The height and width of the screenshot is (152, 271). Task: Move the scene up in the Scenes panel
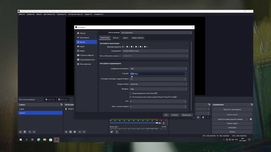[x=30, y=132]
